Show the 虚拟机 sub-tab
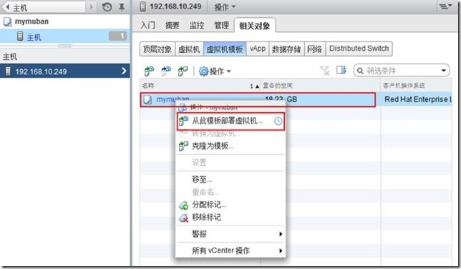Image resolution: width=461 pixels, height=269 pixels. tap(189, 49)
